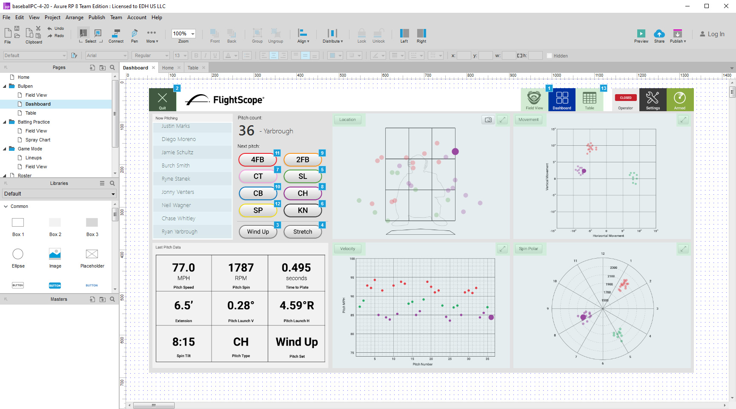The height and width of the screenshot is (409, 736).
Task: Open the Arrange menu
Action: point(74,17)
